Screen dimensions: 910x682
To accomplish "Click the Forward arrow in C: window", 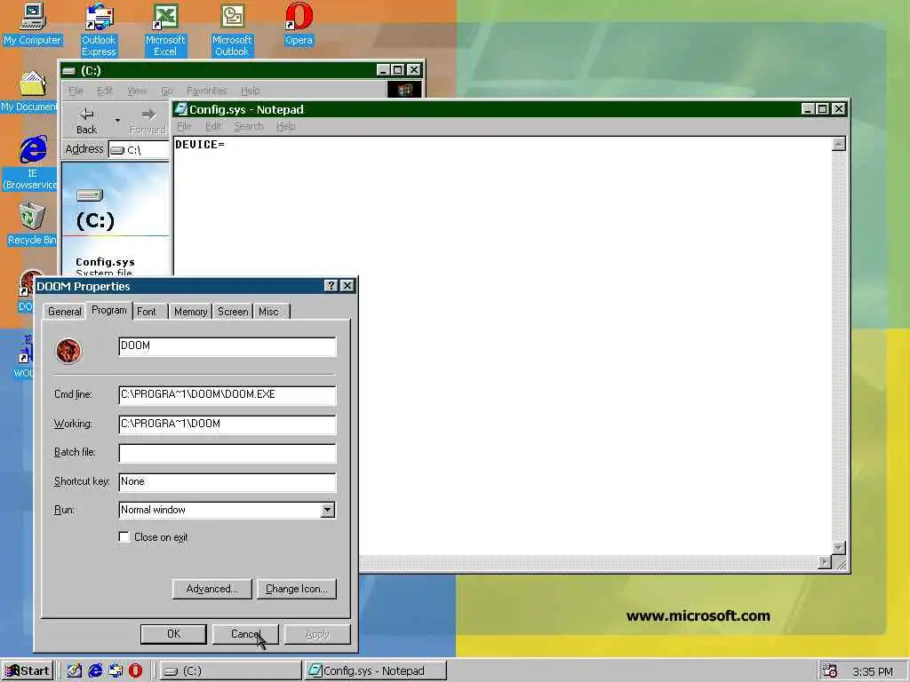I will (x=148, y=121).
